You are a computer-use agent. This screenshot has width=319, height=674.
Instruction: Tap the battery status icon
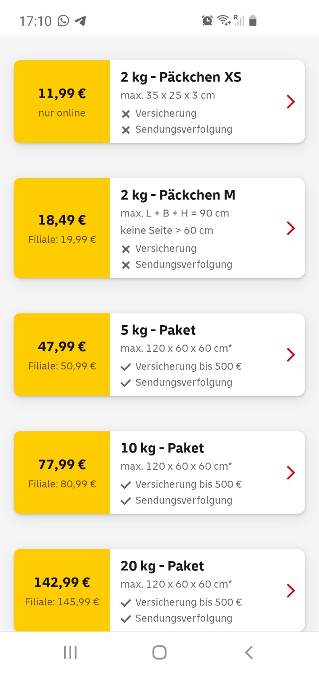253,20
